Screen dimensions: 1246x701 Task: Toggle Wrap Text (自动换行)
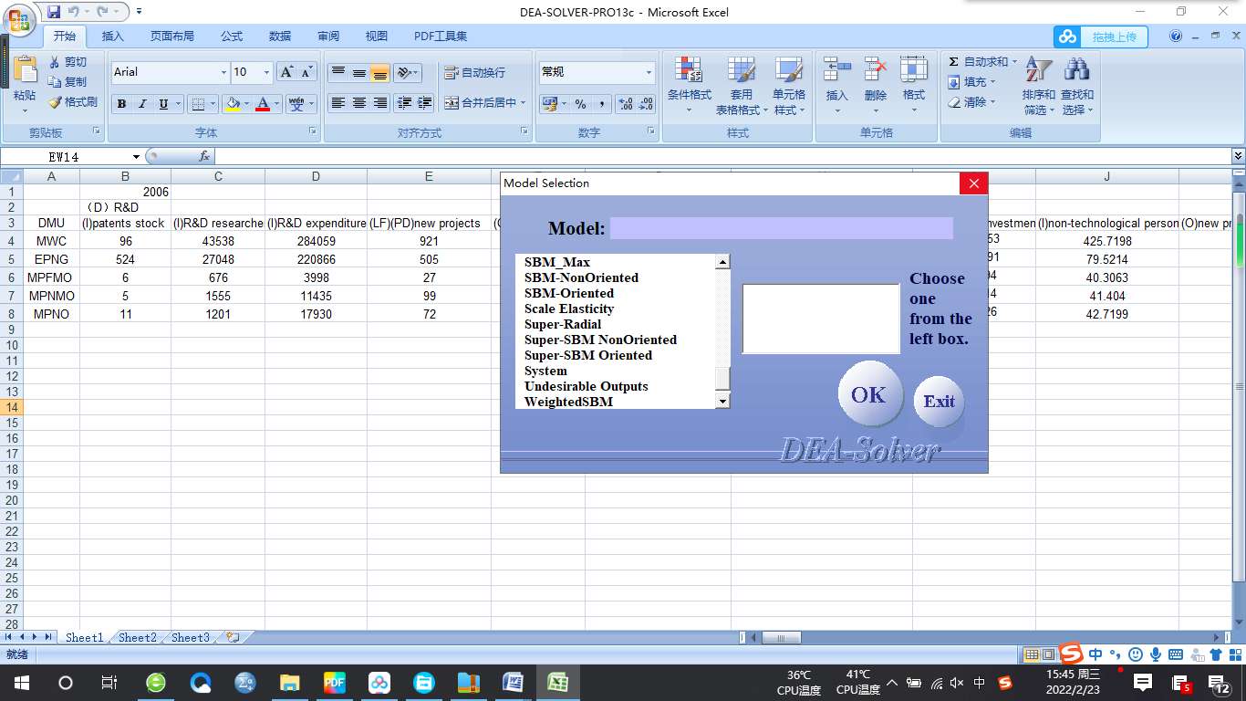(x=474, y=73)
